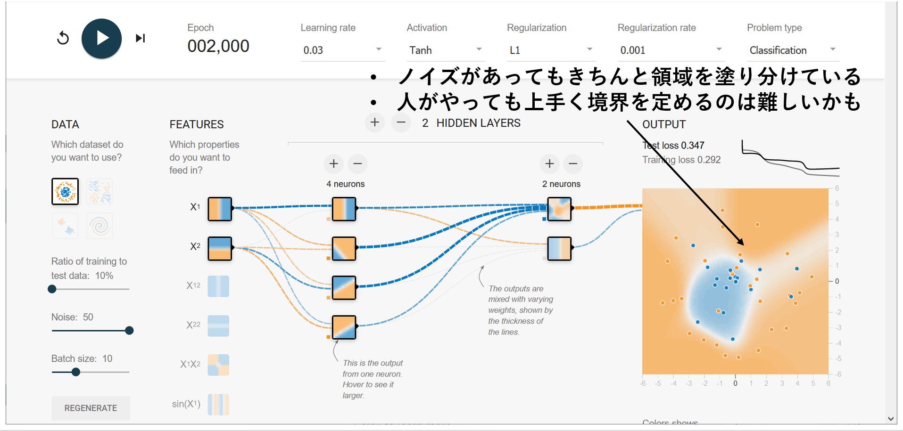Click the Step-forward (single epoch) icon

click(140, 38)
